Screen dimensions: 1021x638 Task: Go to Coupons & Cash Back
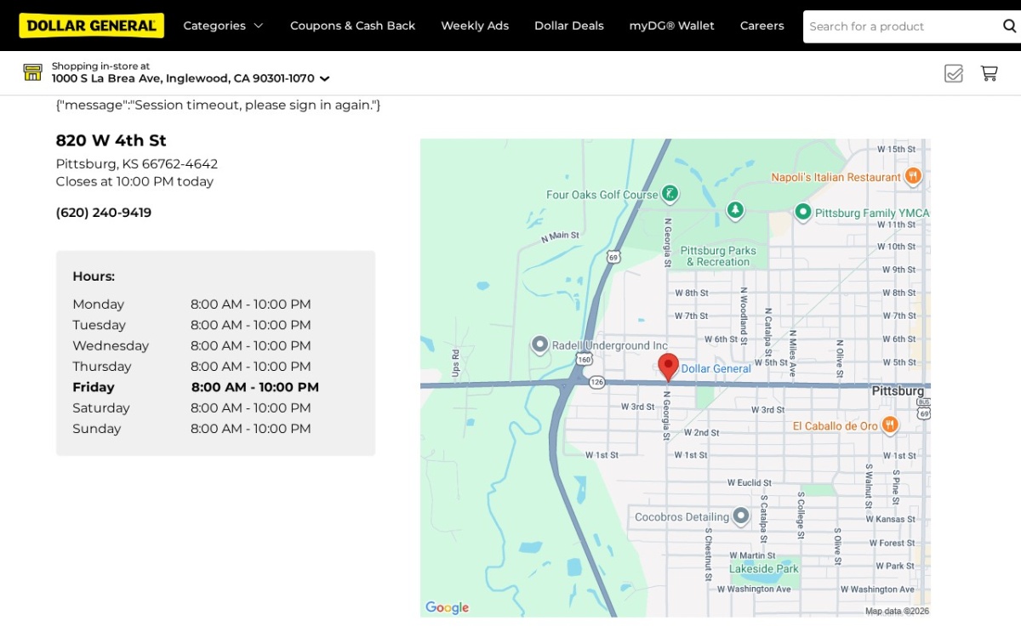click(x=352, y=26)
